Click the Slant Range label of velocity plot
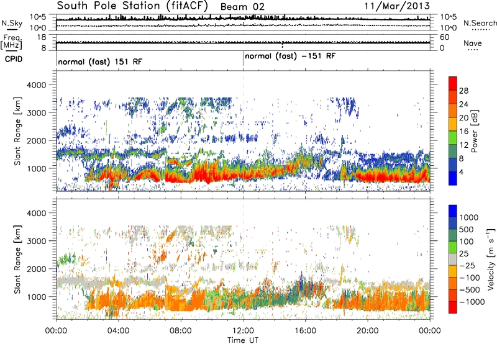This screenshot has height=344, width=497. [17, 260]
